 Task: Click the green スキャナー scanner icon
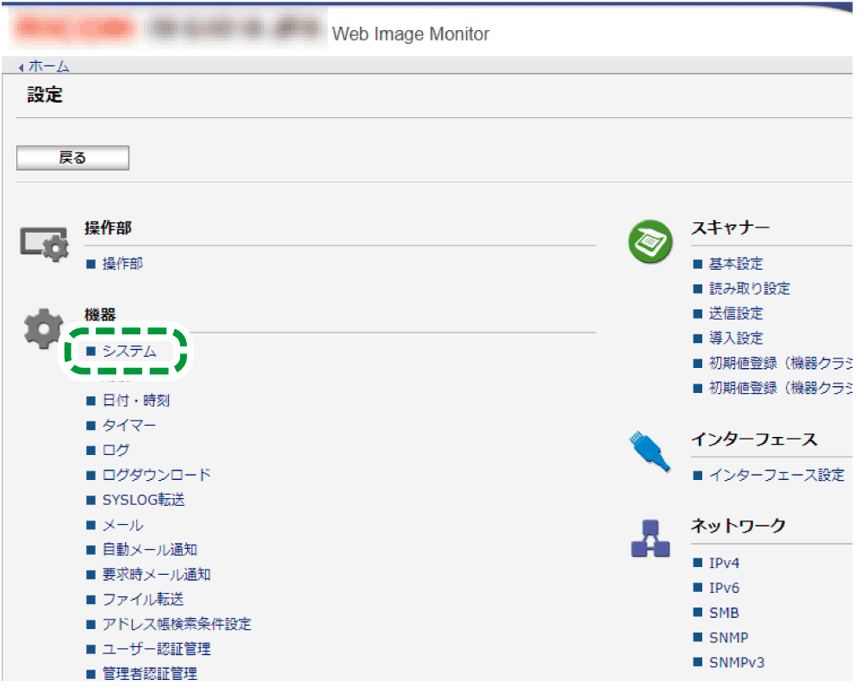tap(651, 242)
